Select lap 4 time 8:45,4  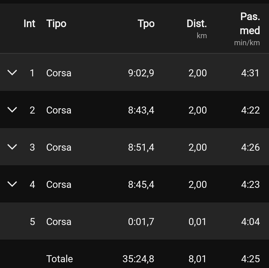click(141, 185)
